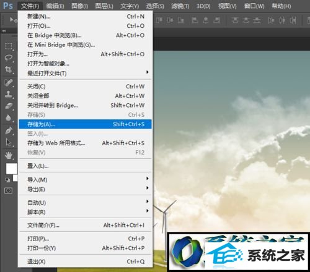Choose highlighted 存储为(A)... entry
This screenshot has width=310, height=272.
click(85, 124)
